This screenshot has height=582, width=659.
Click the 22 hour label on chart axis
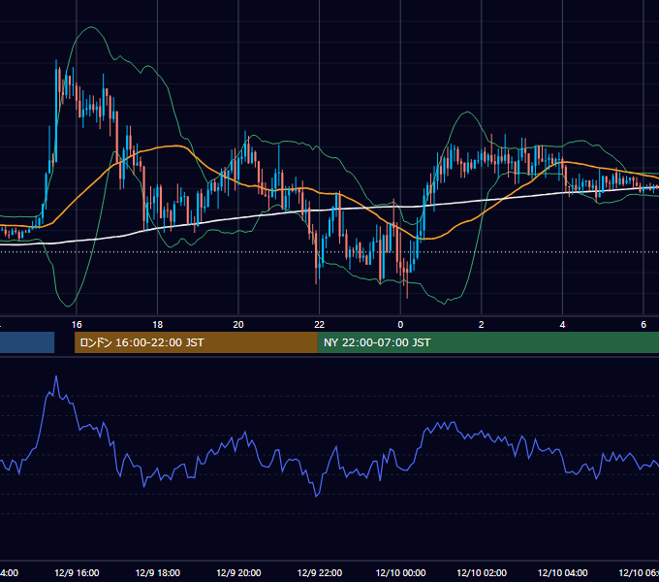click(x=320, y=325)
